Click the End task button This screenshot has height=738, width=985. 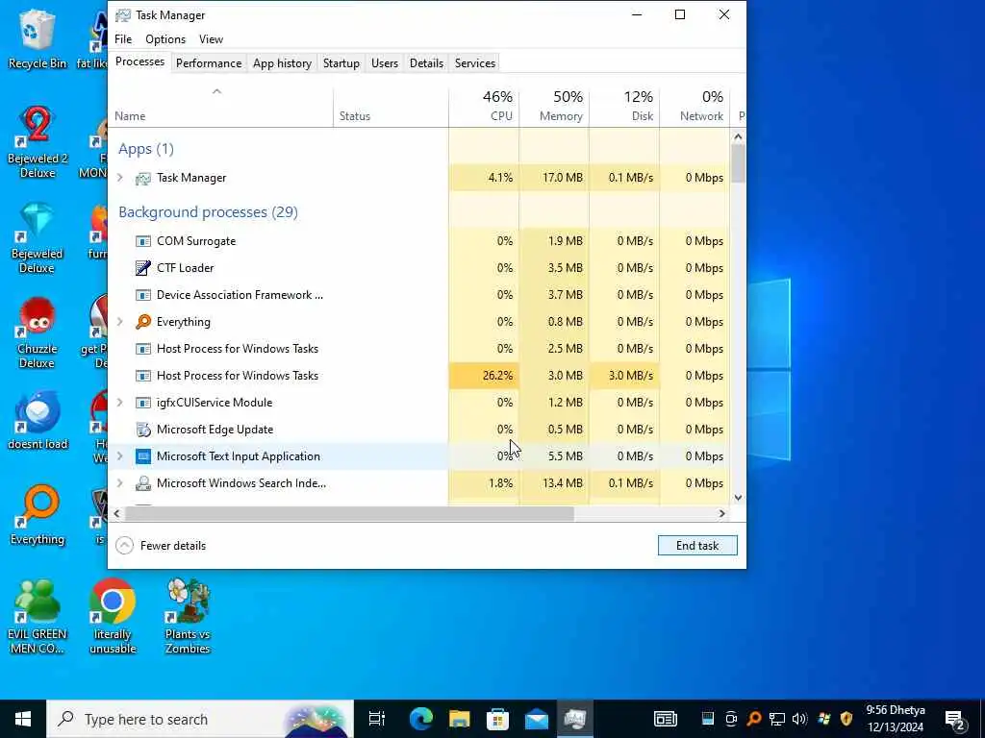point(697,546)
